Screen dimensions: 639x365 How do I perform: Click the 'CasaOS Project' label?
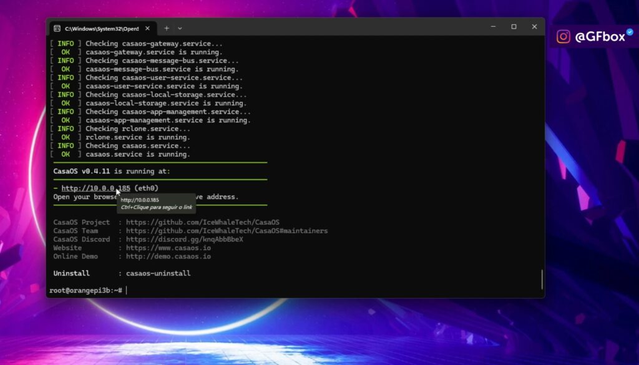pyautogui.click(x=82, y=222)
